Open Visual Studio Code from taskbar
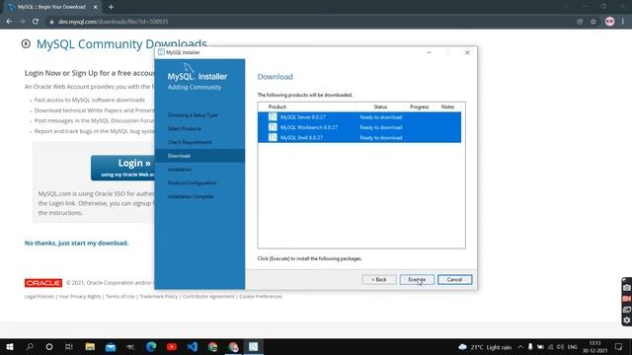Image resolution: width=632 pixels, height=355 pixels. coord(193,346)
